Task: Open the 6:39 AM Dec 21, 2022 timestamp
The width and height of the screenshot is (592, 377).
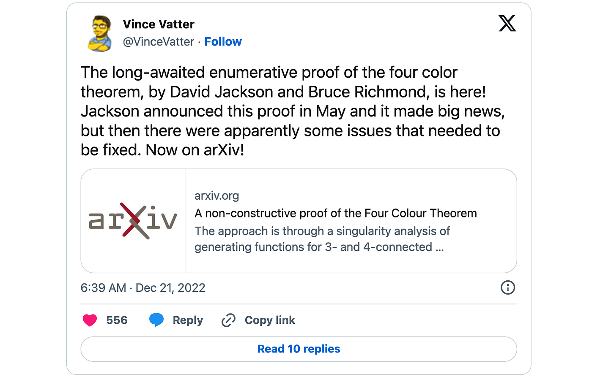Action: point(143,288)
